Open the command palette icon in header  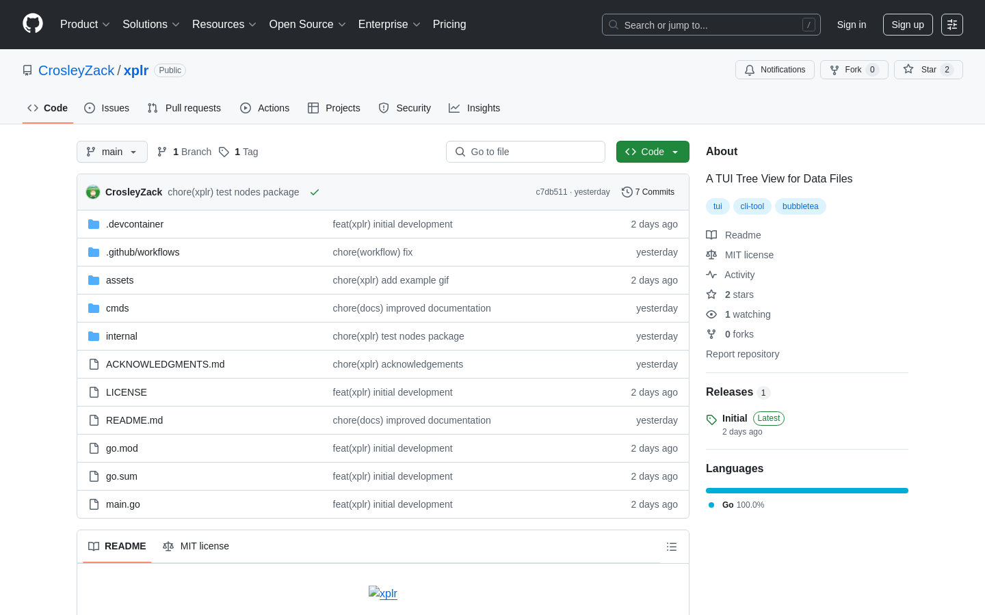(952, 25)
